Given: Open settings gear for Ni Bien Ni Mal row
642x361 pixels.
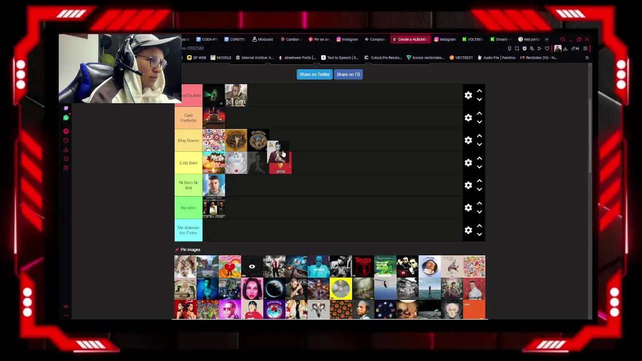Looking at the screenshot, I should [x=468, y=186].
